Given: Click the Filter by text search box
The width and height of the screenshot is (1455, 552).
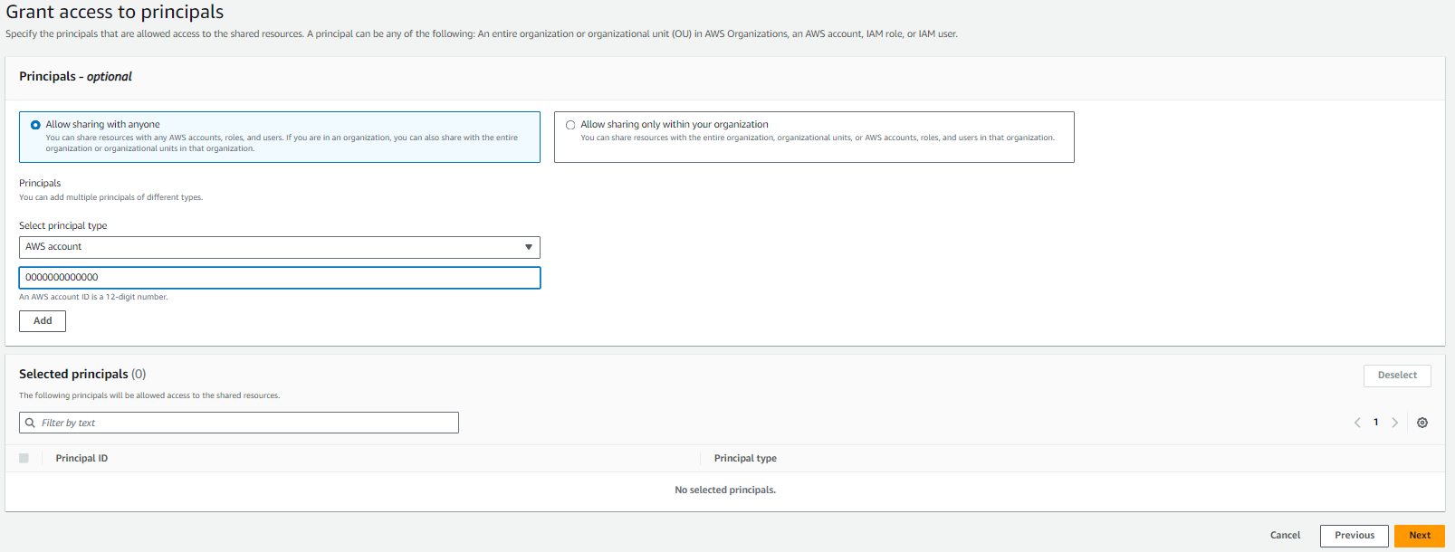Looking at the screenshot, I should 244,423.
